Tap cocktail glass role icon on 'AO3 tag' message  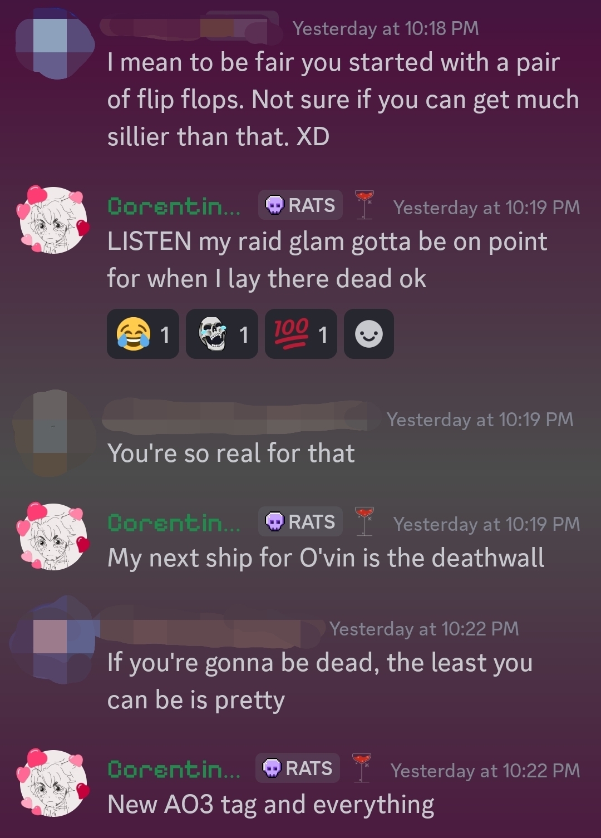[362, 767]
